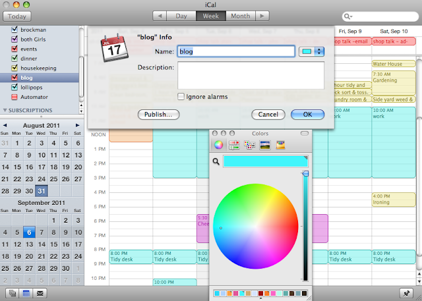
Task: Uncheck the both Girls calendar
Action: coord(15,40)
